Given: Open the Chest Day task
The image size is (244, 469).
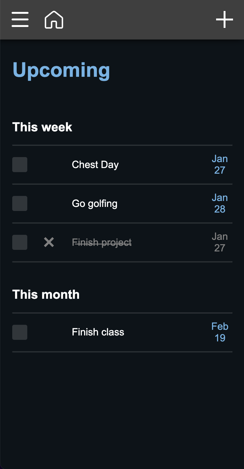Looking at the screenshot, I should [95, 164].
